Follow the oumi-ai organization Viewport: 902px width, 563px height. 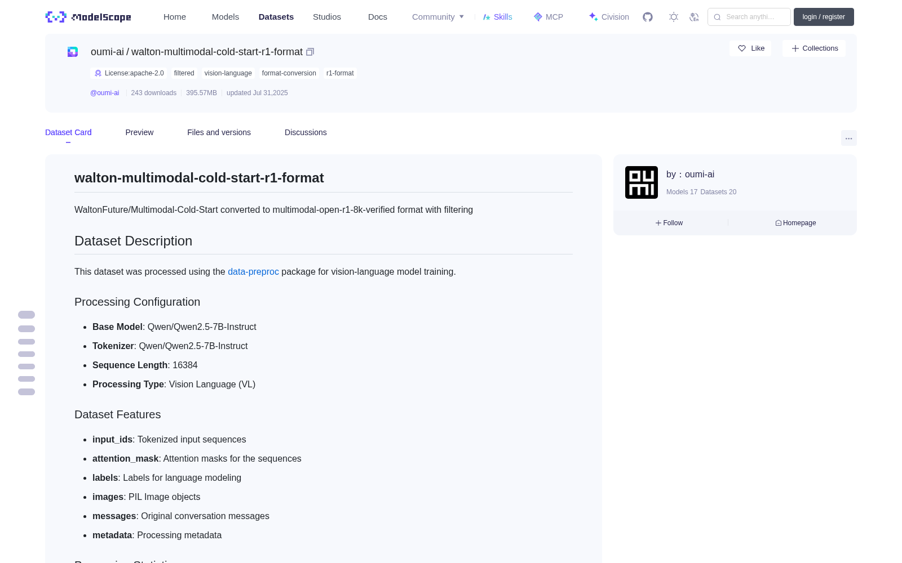click(669, 223)
